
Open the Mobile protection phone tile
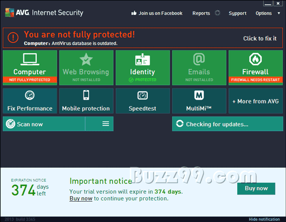tap(86, 101)
